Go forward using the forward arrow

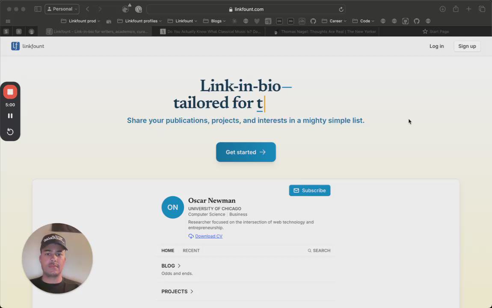tap(100, 9)
